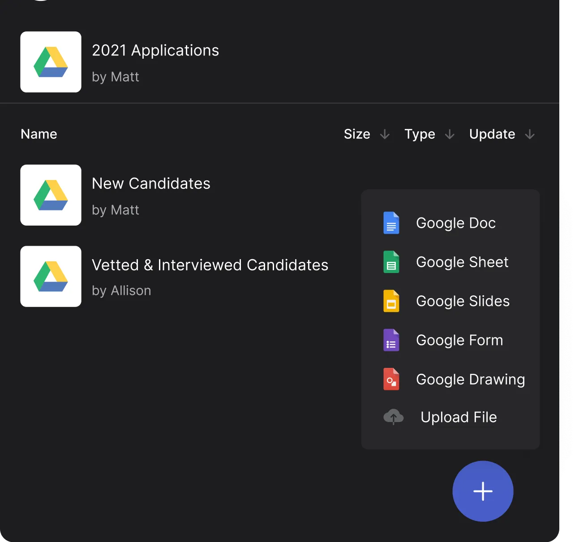Viewport: 579px width, 542px height.
Task: Open the 2021 Applications title
Action: point(155,50)
